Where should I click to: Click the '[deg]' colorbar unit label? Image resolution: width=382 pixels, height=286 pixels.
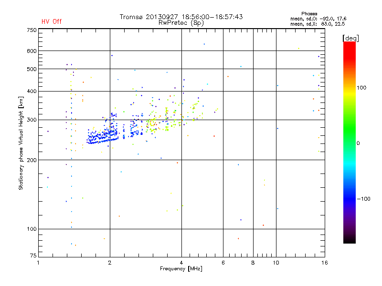click(x=350, y=38)
